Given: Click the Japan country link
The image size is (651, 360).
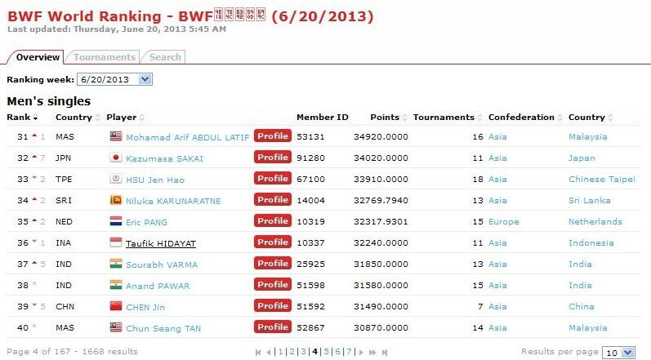Looking at the screenshot, I should tap(582, 158).
